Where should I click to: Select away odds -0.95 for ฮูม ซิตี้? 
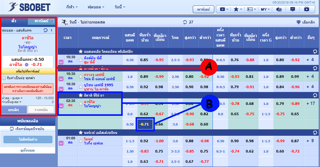[x=159, y=60]
